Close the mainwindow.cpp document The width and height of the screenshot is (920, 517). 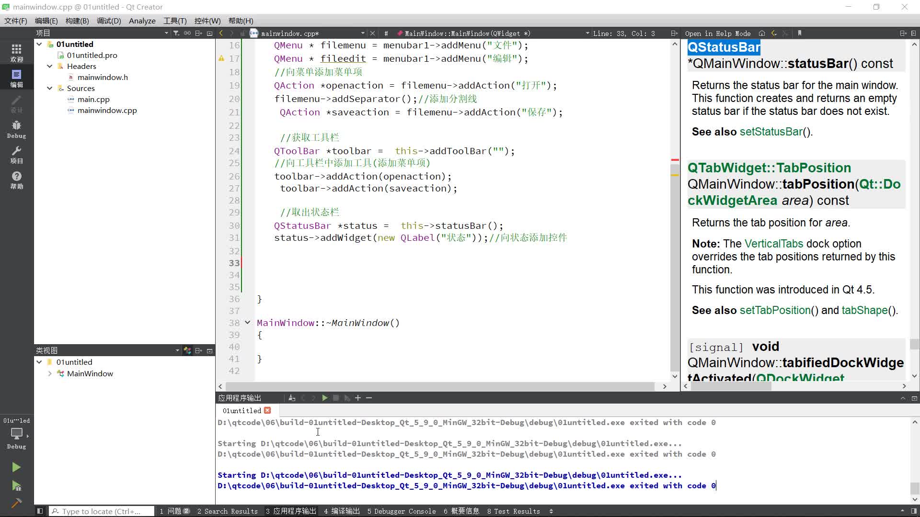(x=372, y=33)
